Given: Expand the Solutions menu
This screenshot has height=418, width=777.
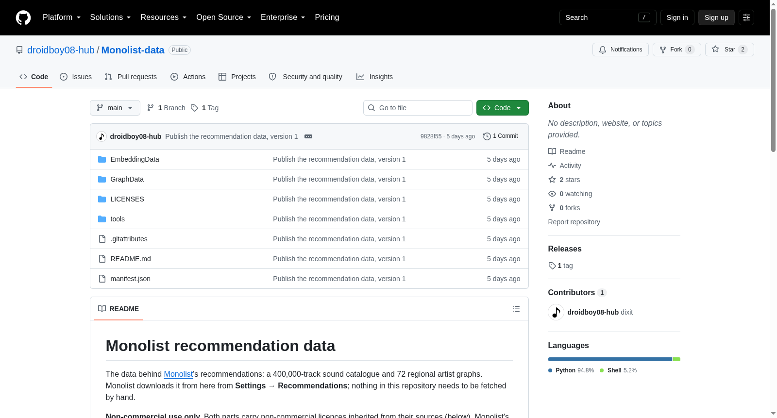Looking at the screenshot, I should coord(111,17).
